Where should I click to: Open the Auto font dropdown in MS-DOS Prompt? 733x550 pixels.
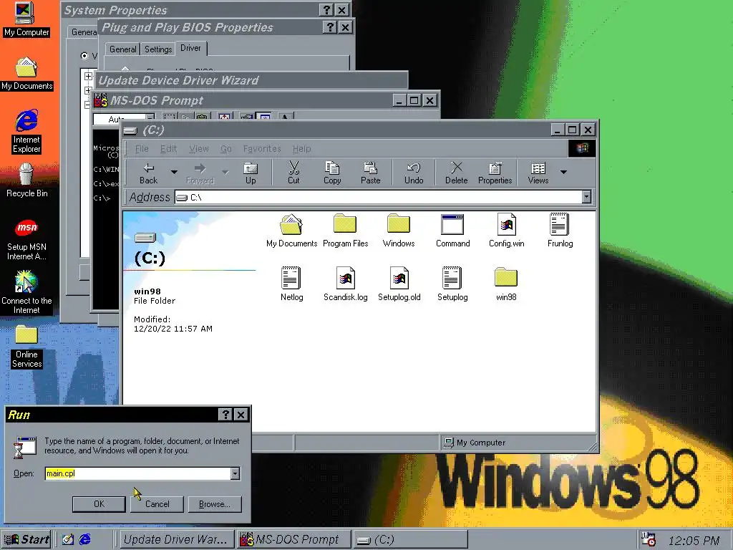[150, 118]
